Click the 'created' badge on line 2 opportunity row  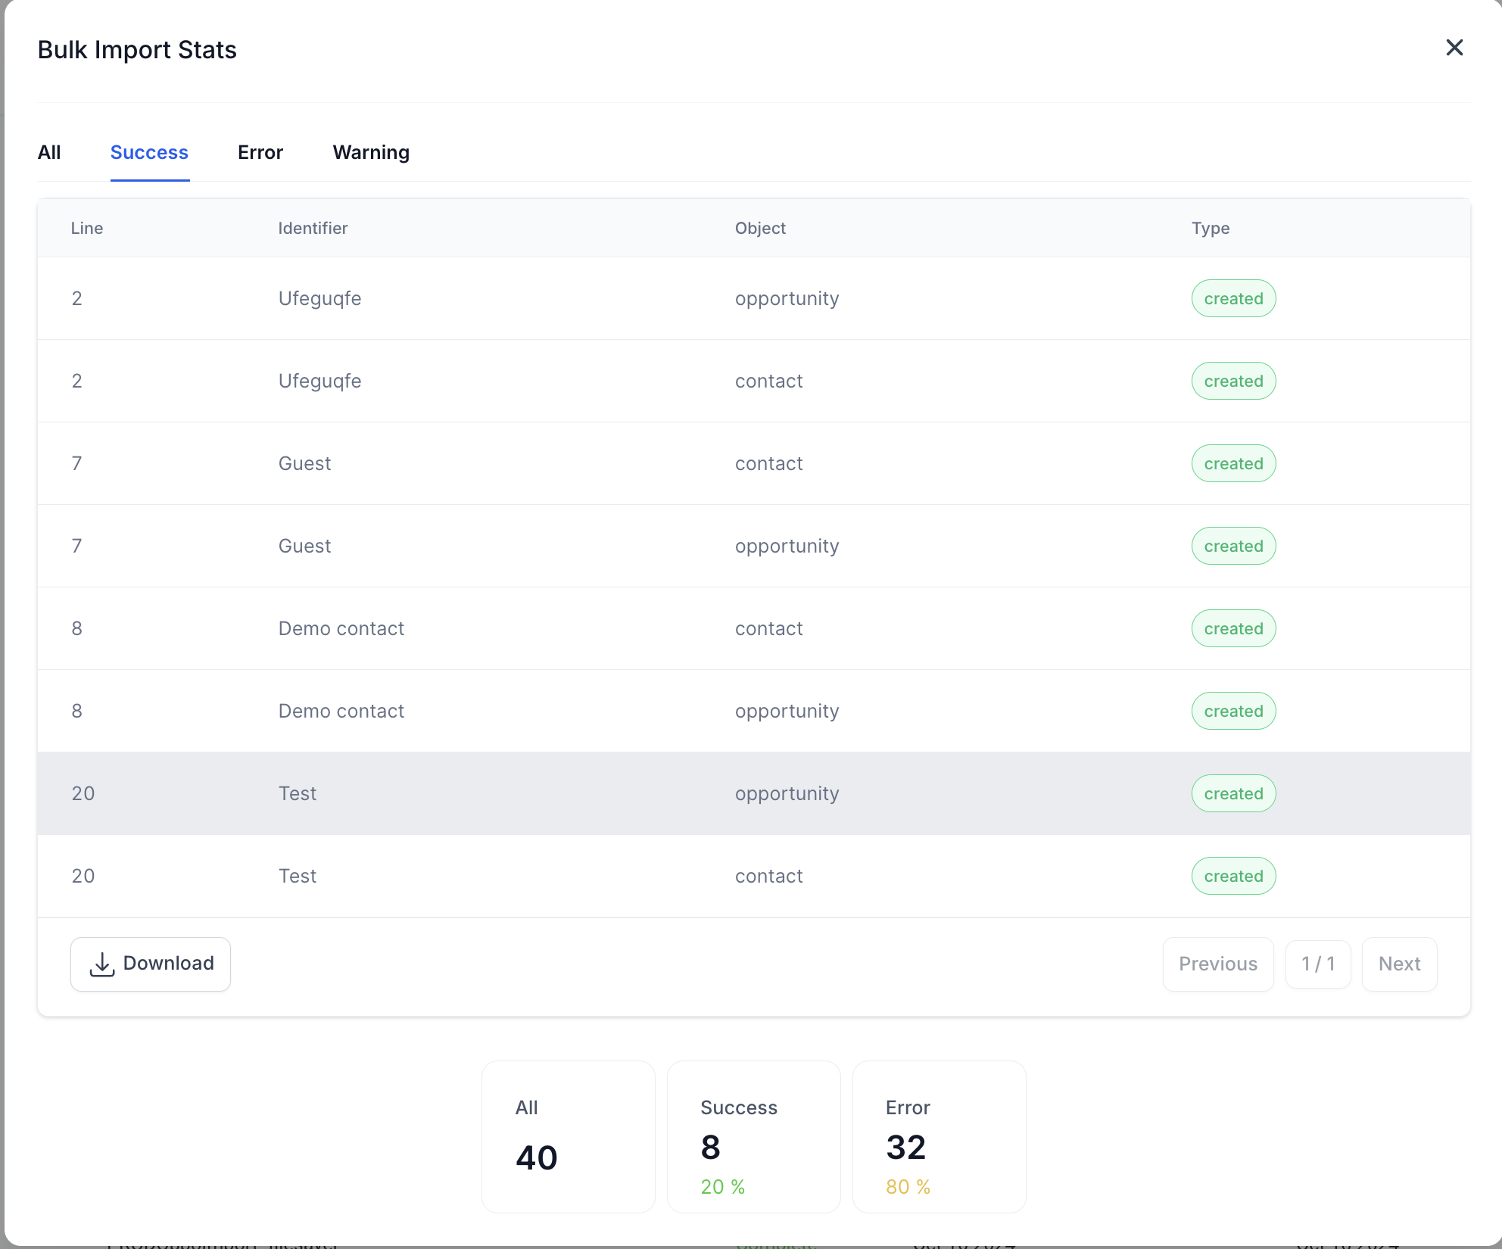click(x=1233, y=297)
